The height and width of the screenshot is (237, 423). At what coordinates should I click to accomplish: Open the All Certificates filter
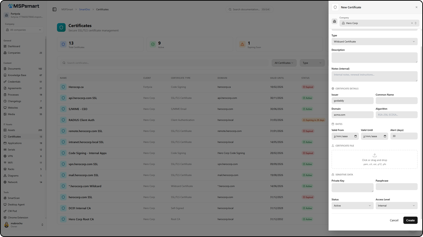click(284, 63)
